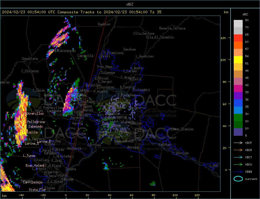Image resolution: width=260 pixels, height=199 pixels.
Task: Click the blue VBBB arrow in legend
Action: pyautogui.click(x=238, y=172)
